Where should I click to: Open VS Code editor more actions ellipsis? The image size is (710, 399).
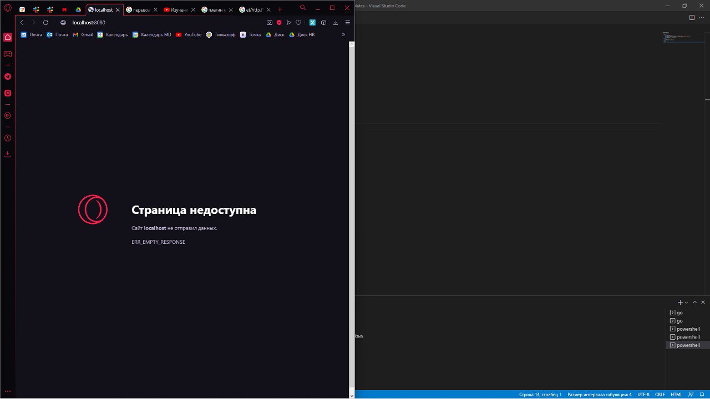tap(702, 18)
